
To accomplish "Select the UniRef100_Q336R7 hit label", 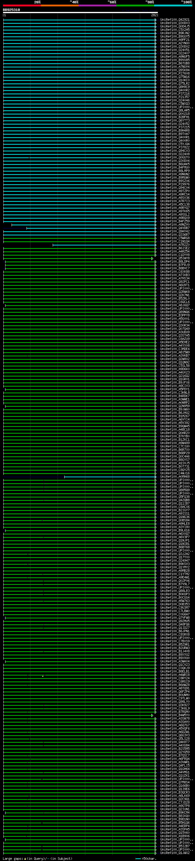I will coord(175,235).
